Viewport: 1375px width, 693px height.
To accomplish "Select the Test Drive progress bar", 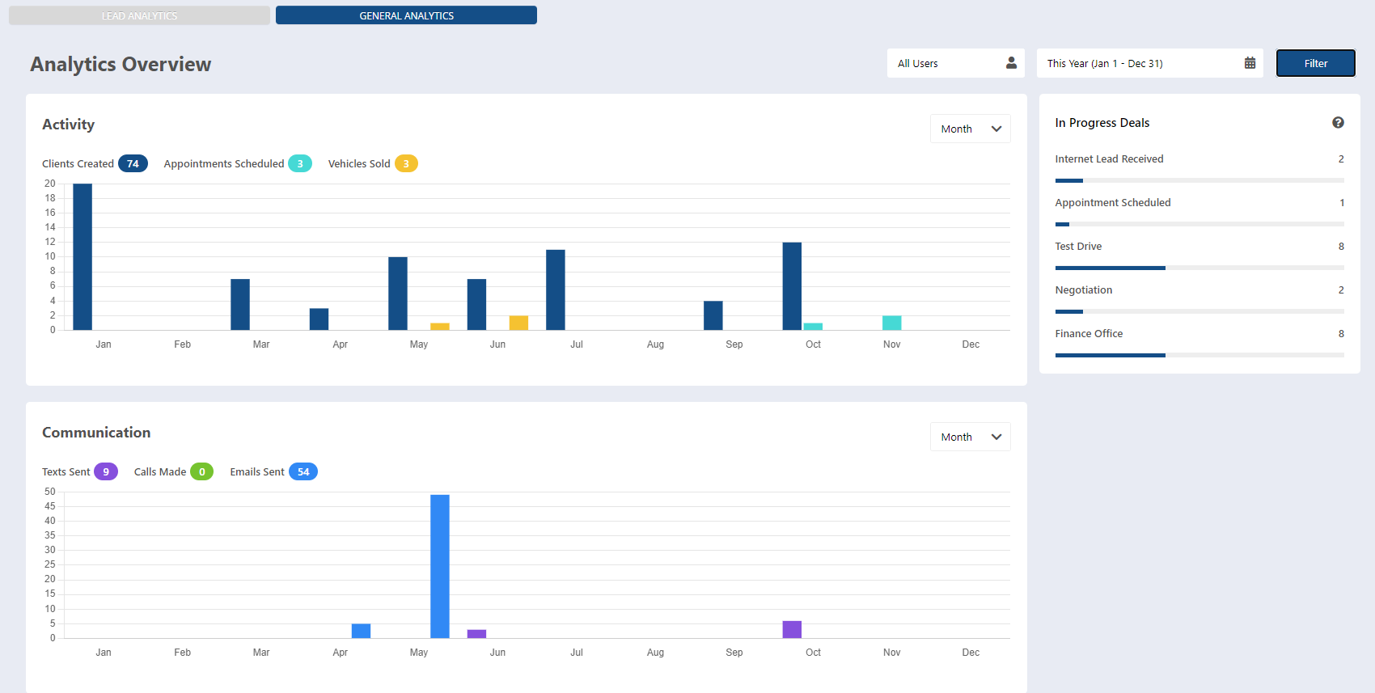I will (x=1199, y=268).
